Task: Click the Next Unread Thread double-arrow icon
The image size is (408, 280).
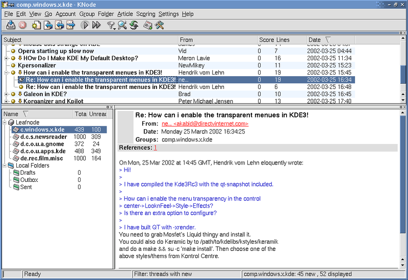Action: 96,25
